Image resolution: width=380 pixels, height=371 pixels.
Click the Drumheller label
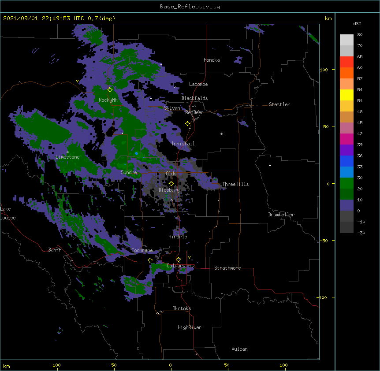(x=281, y=215)
